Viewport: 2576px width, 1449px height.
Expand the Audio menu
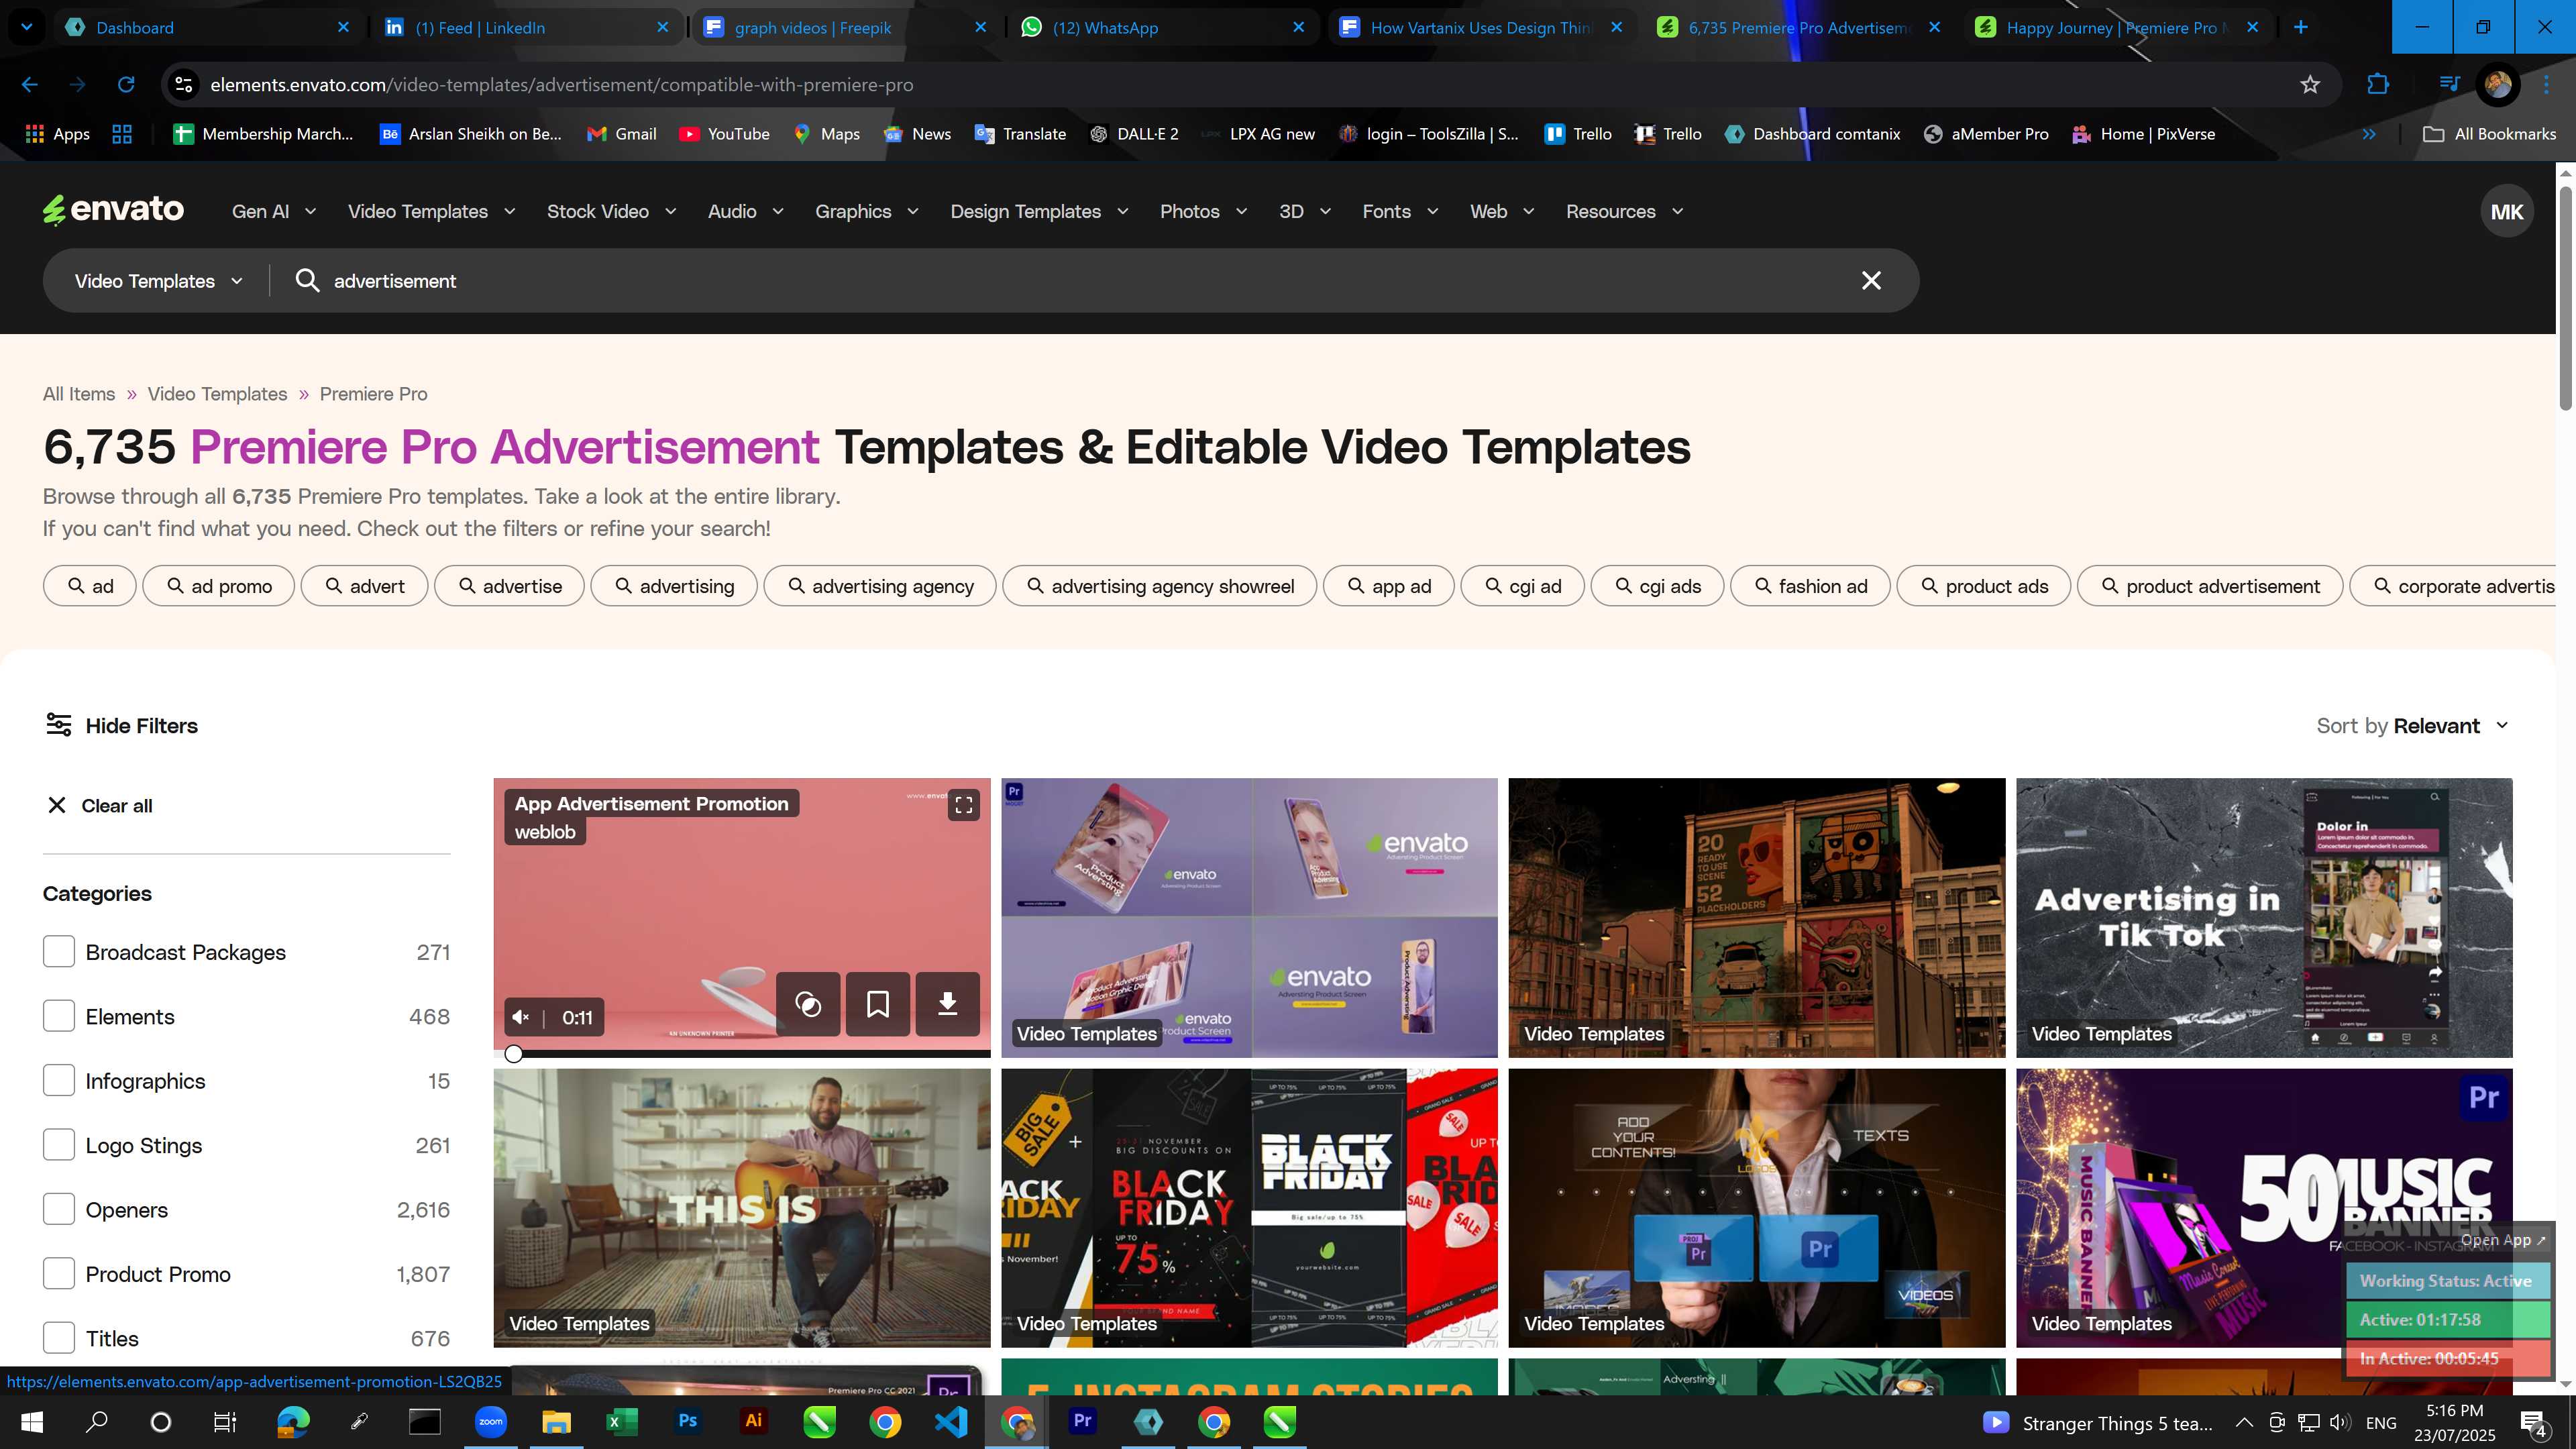745,211
